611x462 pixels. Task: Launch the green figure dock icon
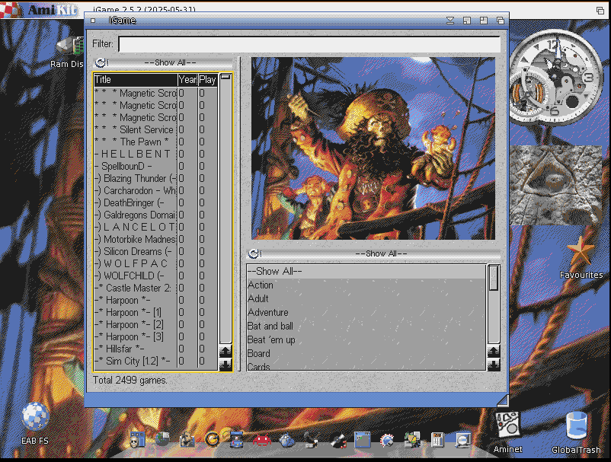(412, 439)
